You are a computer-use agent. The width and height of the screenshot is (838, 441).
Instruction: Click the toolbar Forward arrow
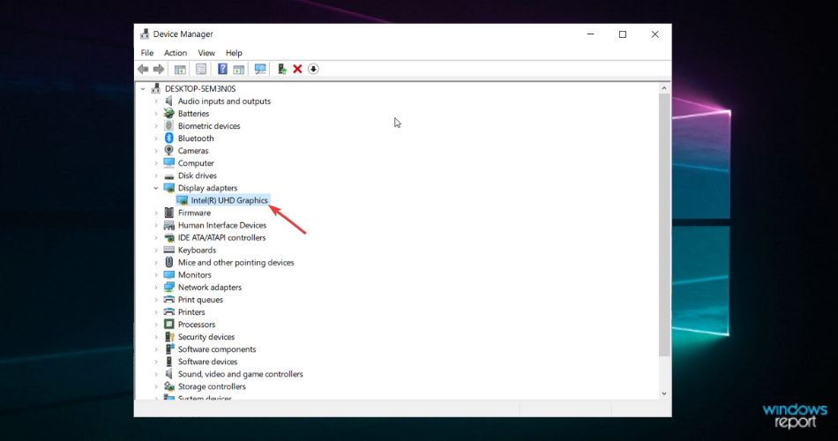(158, 69)
